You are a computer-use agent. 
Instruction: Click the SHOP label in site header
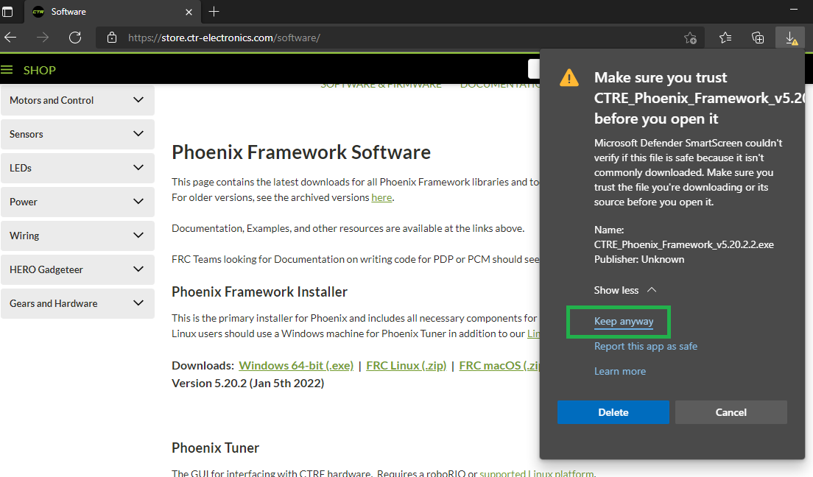[40, 70]
